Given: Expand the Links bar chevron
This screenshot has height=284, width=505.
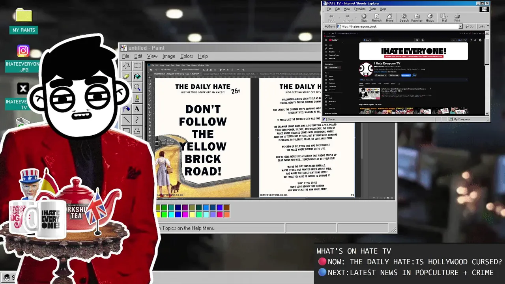Looking at the screenshot, I should point(488,25).
